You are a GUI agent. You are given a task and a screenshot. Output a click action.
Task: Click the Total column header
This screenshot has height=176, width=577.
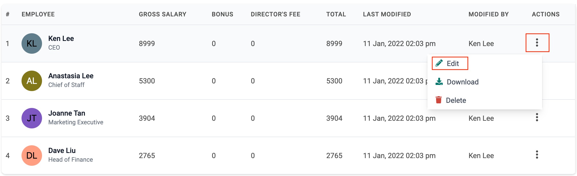point(336,14)
